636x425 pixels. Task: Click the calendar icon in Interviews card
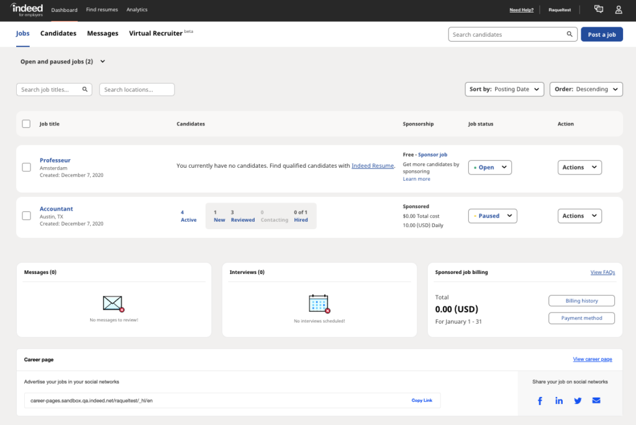coord(320,304)
